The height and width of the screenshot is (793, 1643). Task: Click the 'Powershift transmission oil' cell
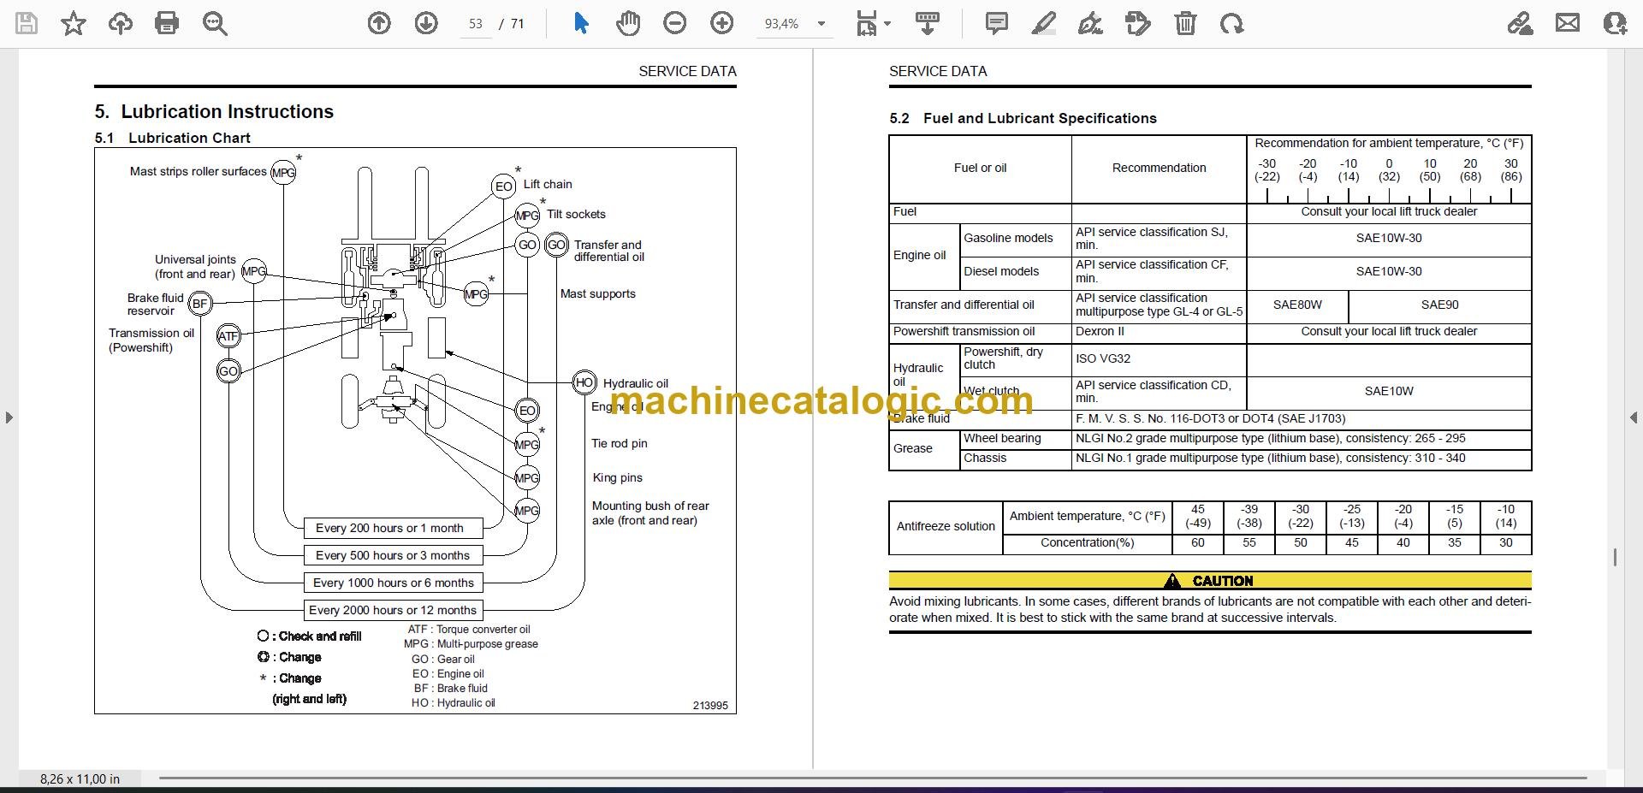981,331
